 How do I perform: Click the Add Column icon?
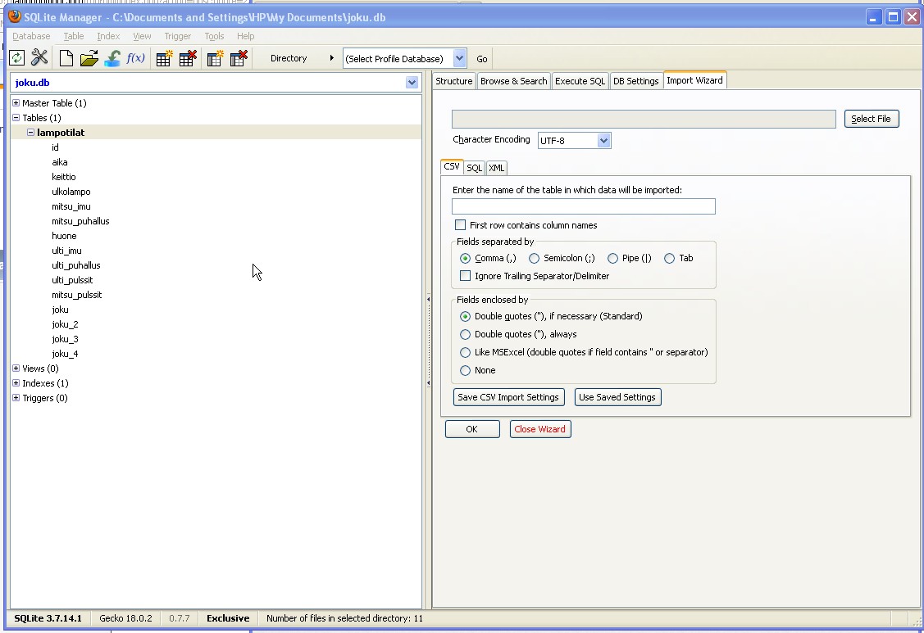pos(215,57)
